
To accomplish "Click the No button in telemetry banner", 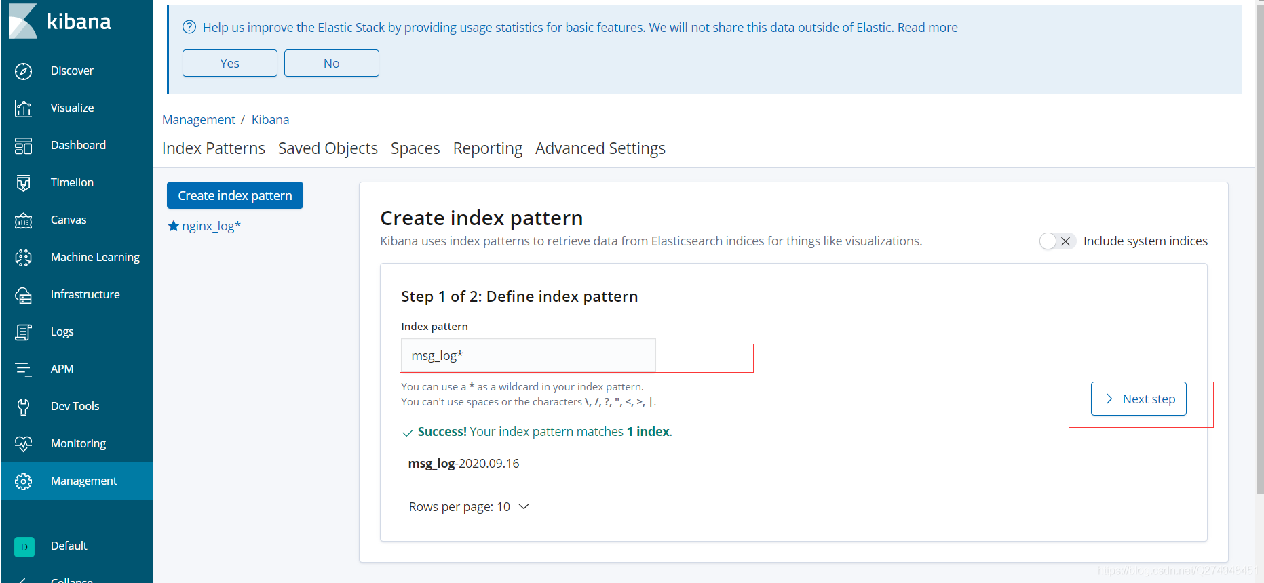I will tap(332, 63).
